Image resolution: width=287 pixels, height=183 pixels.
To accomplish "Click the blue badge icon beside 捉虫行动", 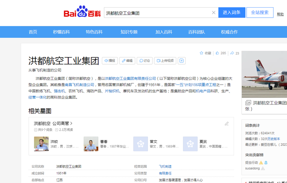I will pyautogui.click(x=266, y=163).
